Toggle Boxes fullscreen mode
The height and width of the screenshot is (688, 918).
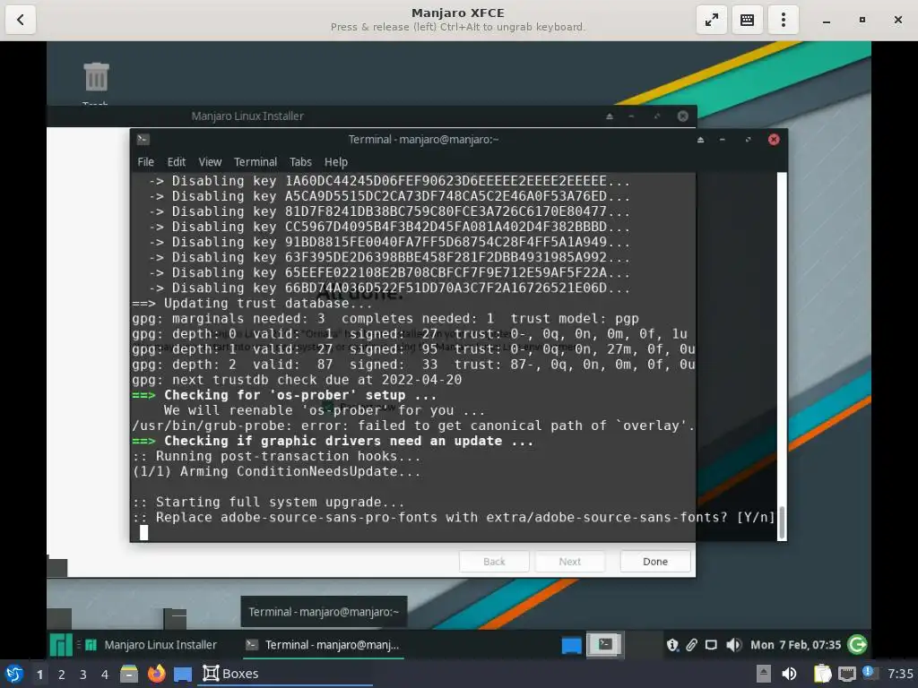pyautogui.click(x=711, y=20)
